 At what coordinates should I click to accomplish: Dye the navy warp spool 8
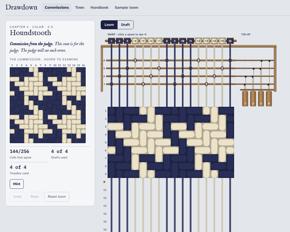click(167, 41)
